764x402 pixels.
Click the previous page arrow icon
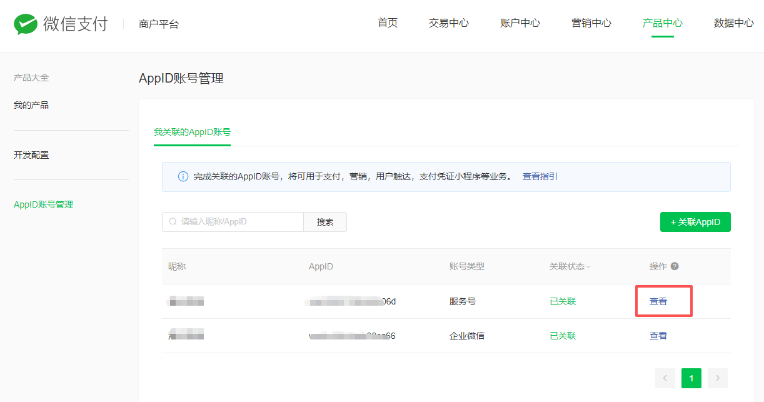point(665,378)
